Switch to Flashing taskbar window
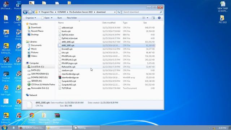This screenshot has width=231, height=130. pos(86,128)
